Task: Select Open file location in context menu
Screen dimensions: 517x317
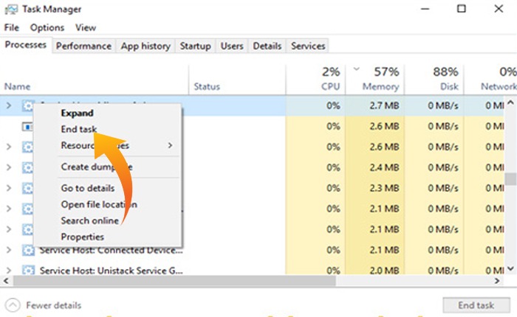Action: [98, 204]
